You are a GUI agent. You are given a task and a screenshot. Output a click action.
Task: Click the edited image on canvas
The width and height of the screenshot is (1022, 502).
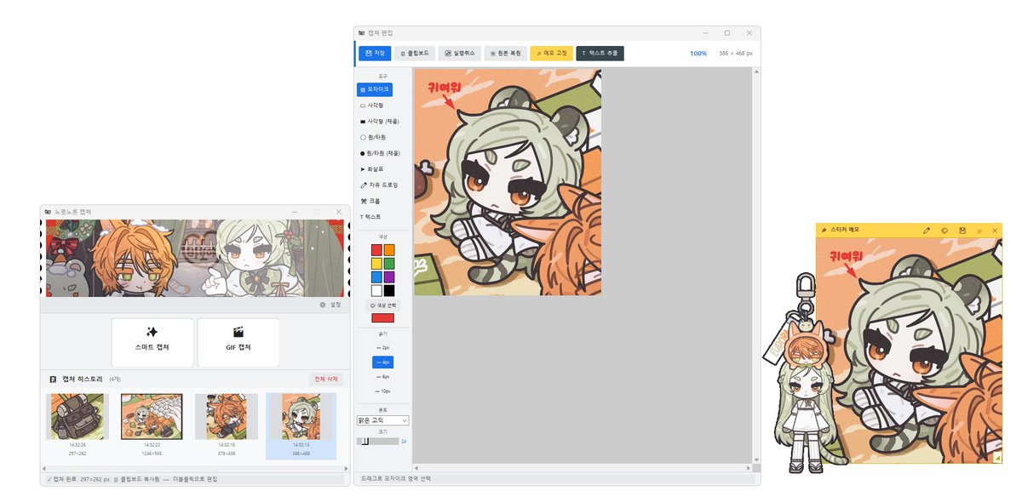point(508,182)
